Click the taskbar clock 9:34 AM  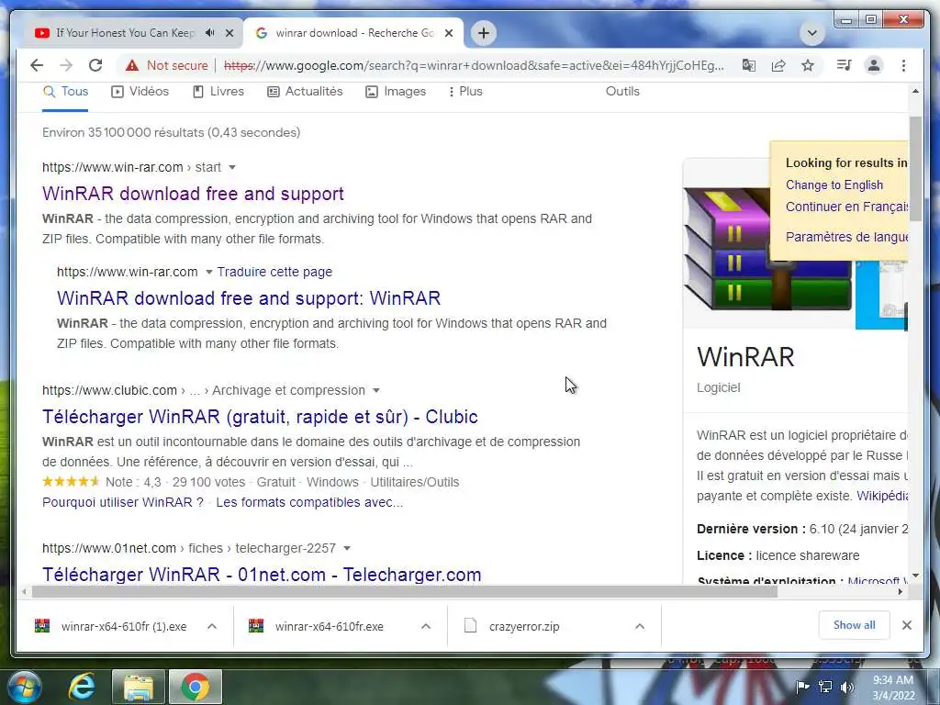point(893,687)
